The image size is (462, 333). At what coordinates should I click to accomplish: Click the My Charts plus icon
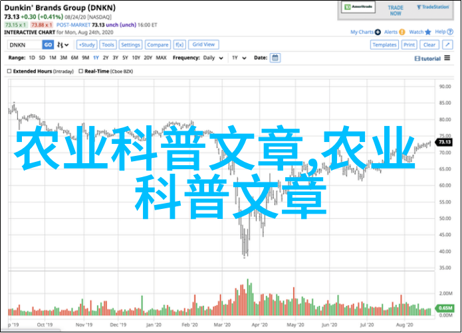pos(378,32)
